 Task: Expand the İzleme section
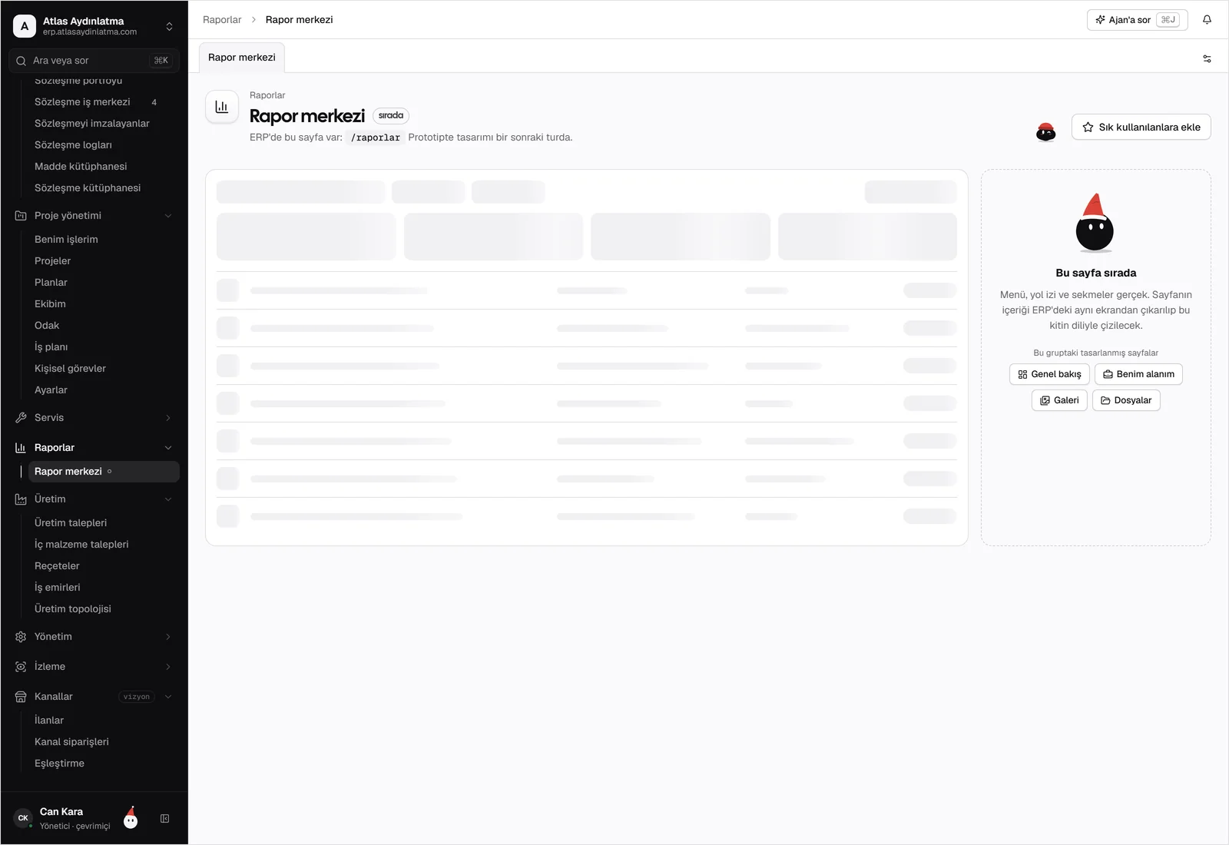coord(168,667)
